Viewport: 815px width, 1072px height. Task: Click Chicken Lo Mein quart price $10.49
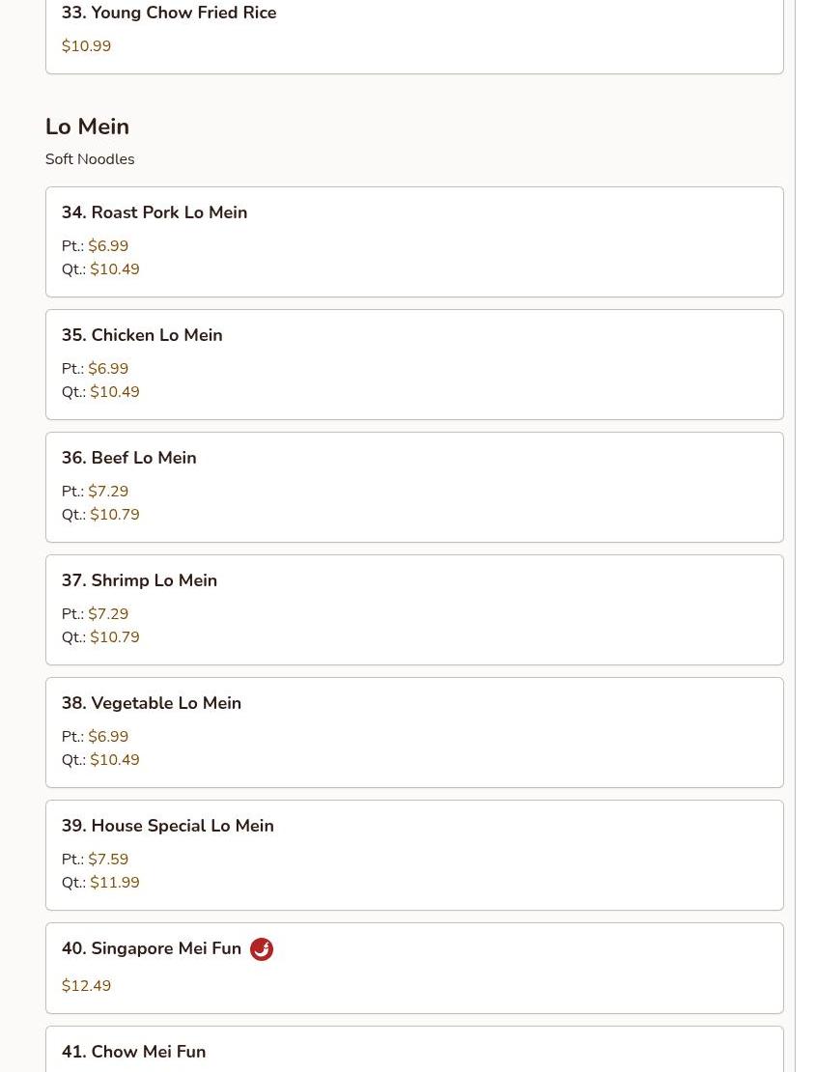[x=115, y=392]
